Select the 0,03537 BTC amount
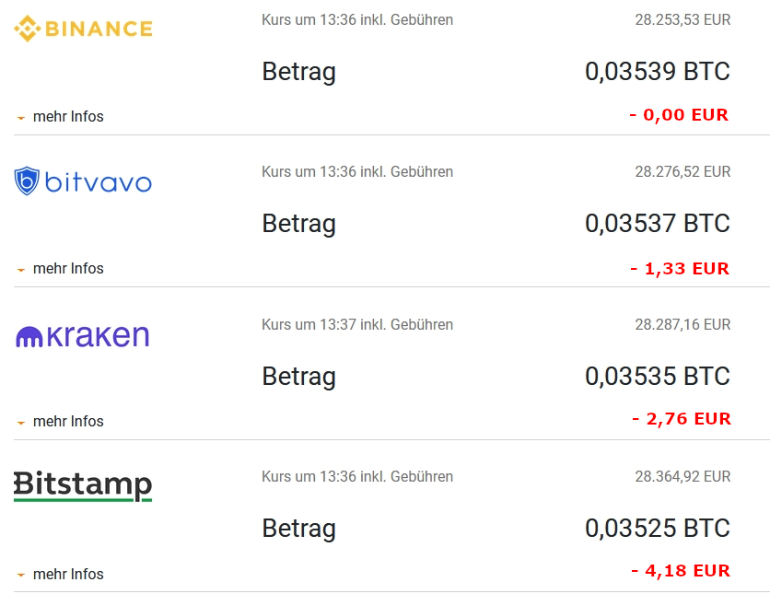 pos(658,224)
